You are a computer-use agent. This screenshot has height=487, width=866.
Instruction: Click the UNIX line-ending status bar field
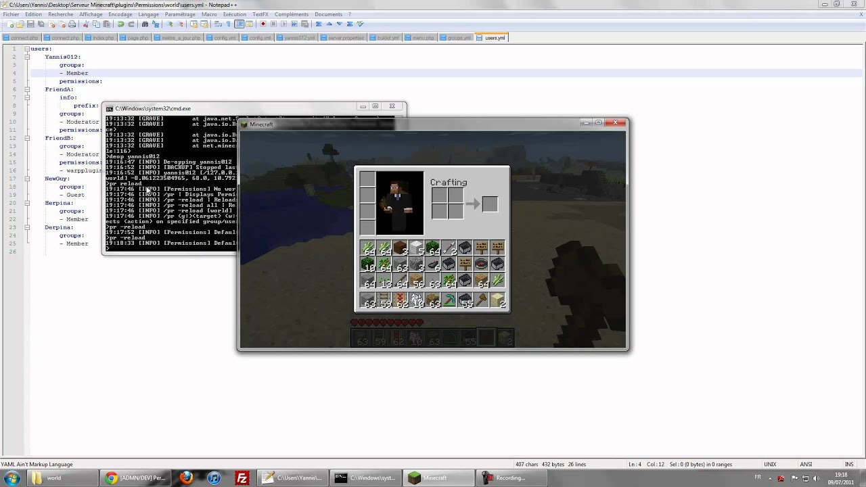(770, 465)
